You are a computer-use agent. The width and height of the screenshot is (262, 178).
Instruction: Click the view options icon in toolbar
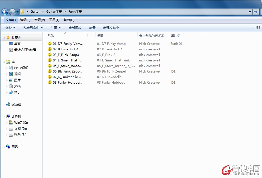258,28
